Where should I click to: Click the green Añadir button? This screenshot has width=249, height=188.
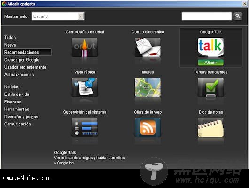(x=211, y=63)
